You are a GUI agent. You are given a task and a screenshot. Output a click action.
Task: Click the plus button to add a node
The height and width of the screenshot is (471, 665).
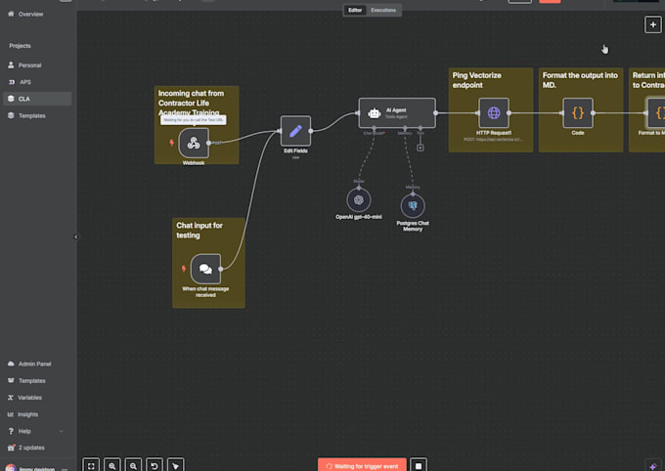tap(652, 24)
